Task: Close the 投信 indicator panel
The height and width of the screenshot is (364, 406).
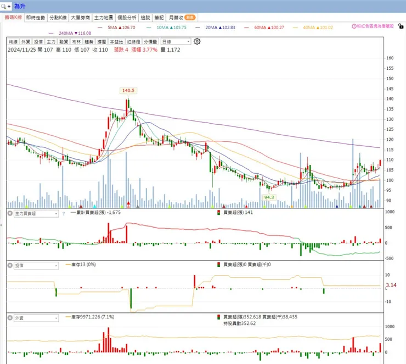Action: [10, 265]
